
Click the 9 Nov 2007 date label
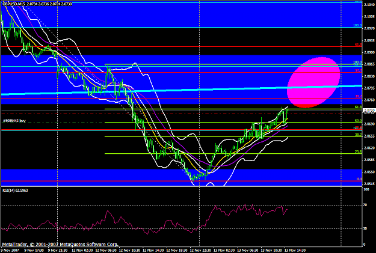(x=8, y=251)
